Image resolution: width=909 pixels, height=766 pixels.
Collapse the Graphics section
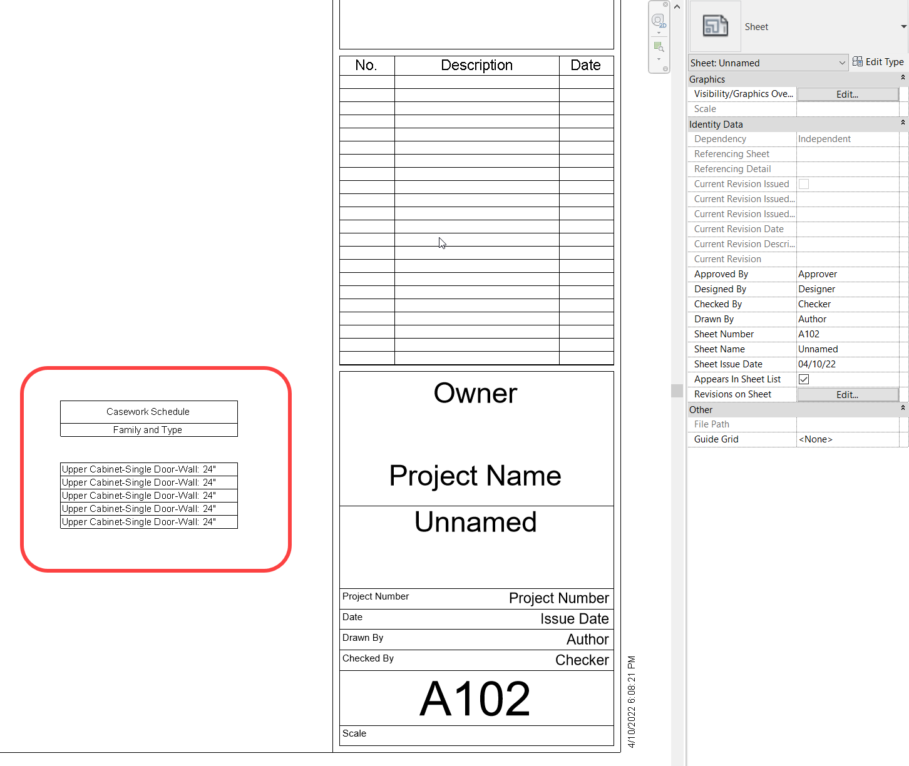tap(902, 79)
